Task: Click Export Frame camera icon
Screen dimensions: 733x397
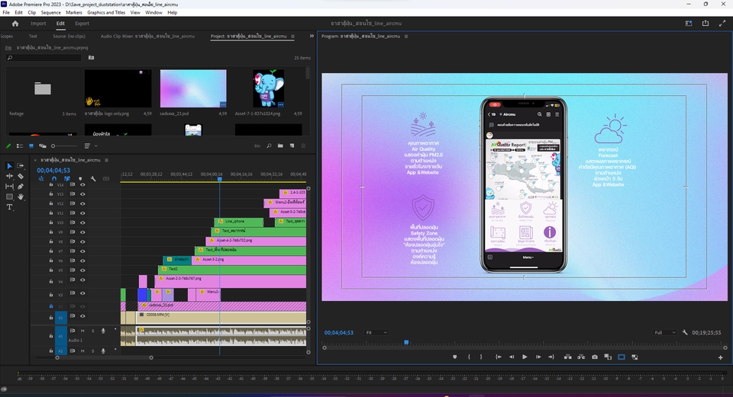Action: [595, 357]
